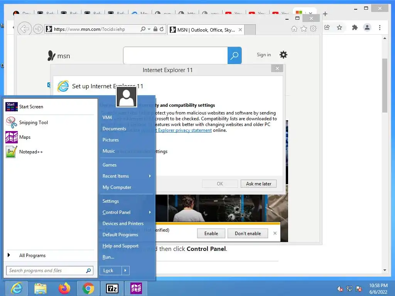Click the Enable add-on button
Viewport: 395px width, 296px height.
tap(211, 234)
